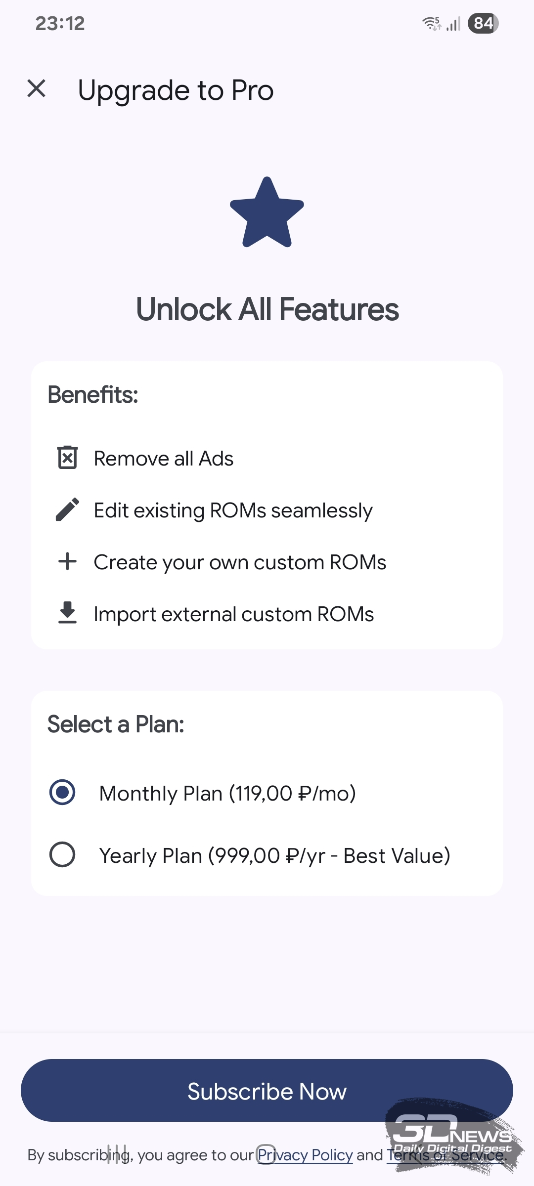
Task: Close the Upgrade to Pro screen
Action: [x=36, y=89]
